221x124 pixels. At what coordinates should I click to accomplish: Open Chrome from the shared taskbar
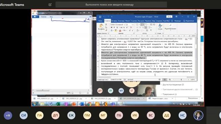(x=89, y=104)
